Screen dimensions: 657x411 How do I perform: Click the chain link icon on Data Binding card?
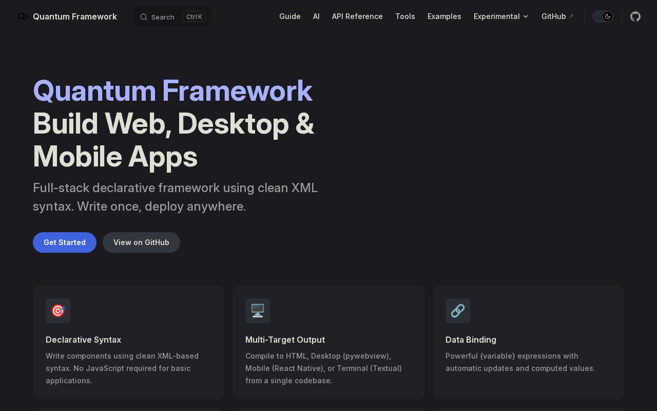(458, 311)
